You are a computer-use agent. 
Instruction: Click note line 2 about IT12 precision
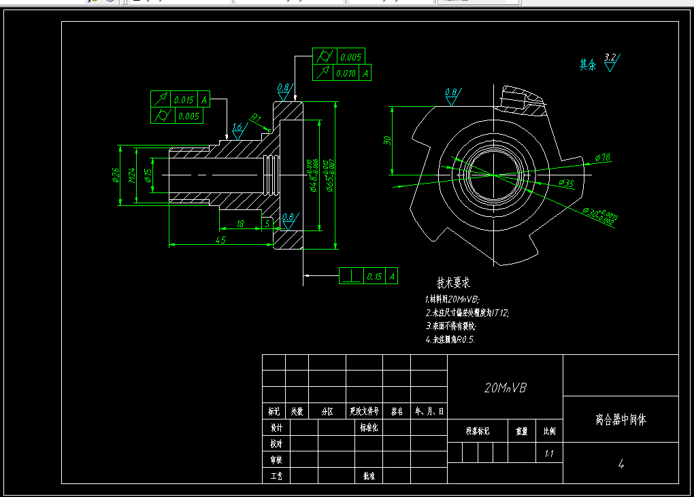coord(467,313)
